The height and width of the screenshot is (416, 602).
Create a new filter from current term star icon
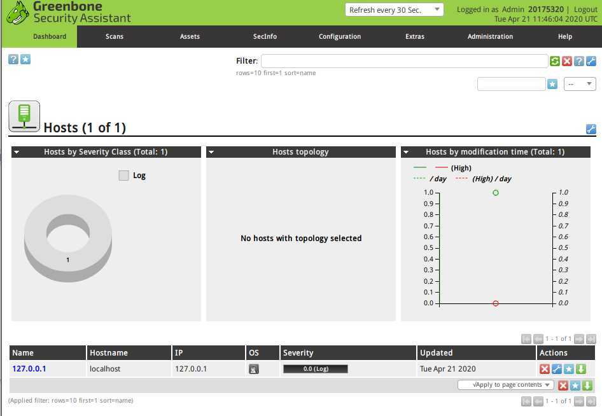pyautogui.click(x=552, y=84)
